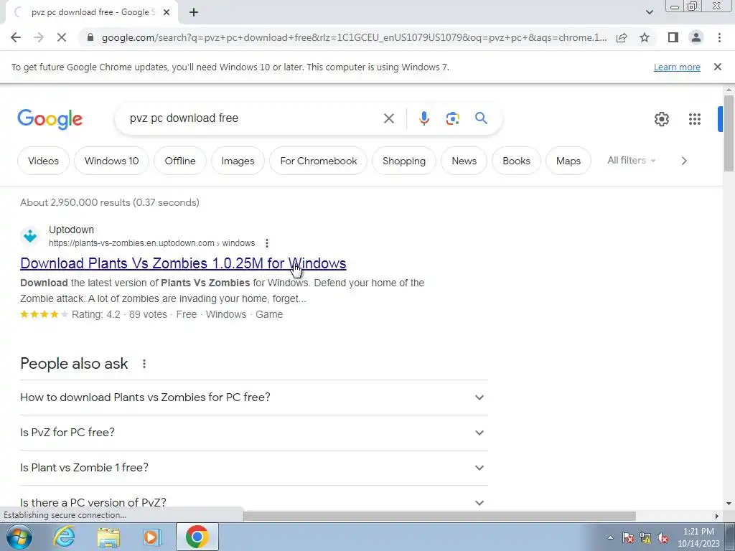The height and width of the screenshot is (551, 735).
Task: Close the pvz pc download free tab
Action: click(x=167, y=13)
